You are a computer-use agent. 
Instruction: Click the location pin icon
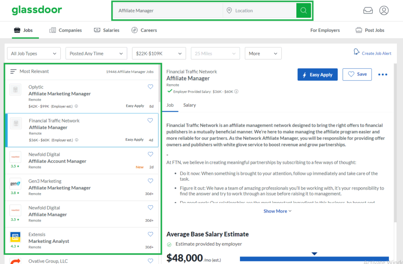(x=229, y=11)
